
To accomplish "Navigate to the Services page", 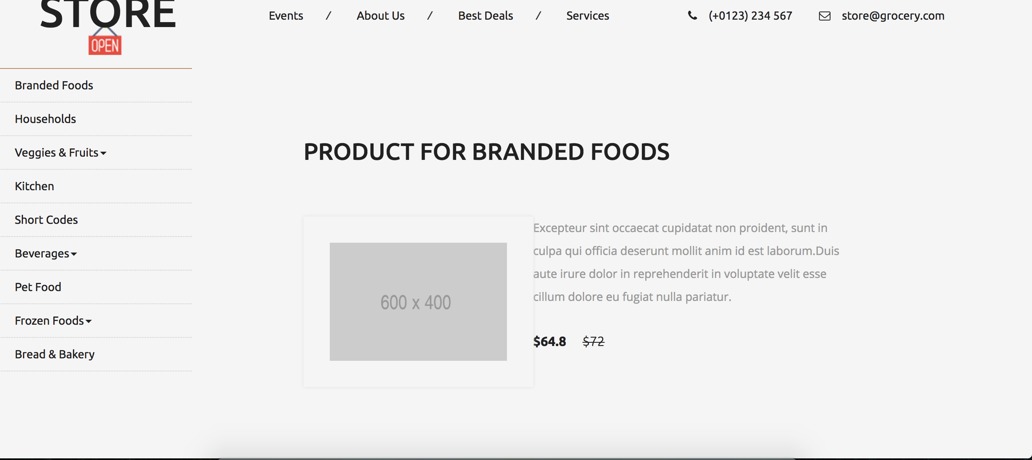I will coord(587,16).
